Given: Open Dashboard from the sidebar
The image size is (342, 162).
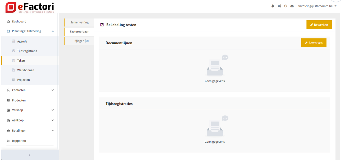Looking at the screenshot, I should (19, 22).
